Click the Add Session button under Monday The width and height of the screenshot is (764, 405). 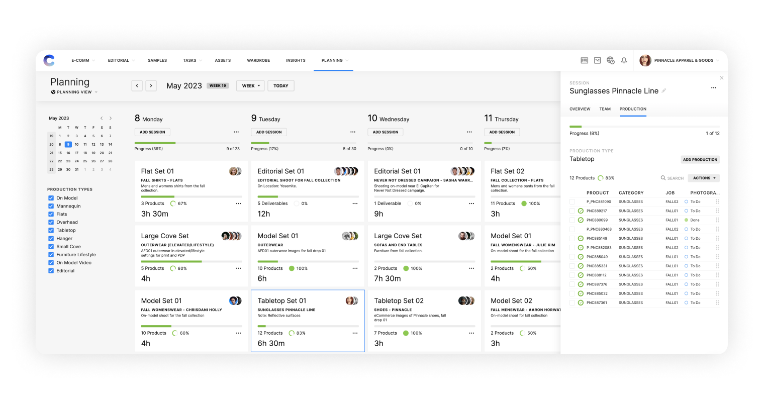tap(152, 132)
